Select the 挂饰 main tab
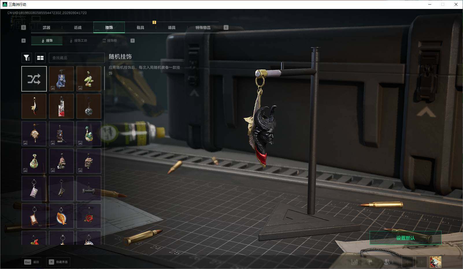The image size is (463, 269). (109, 27)
